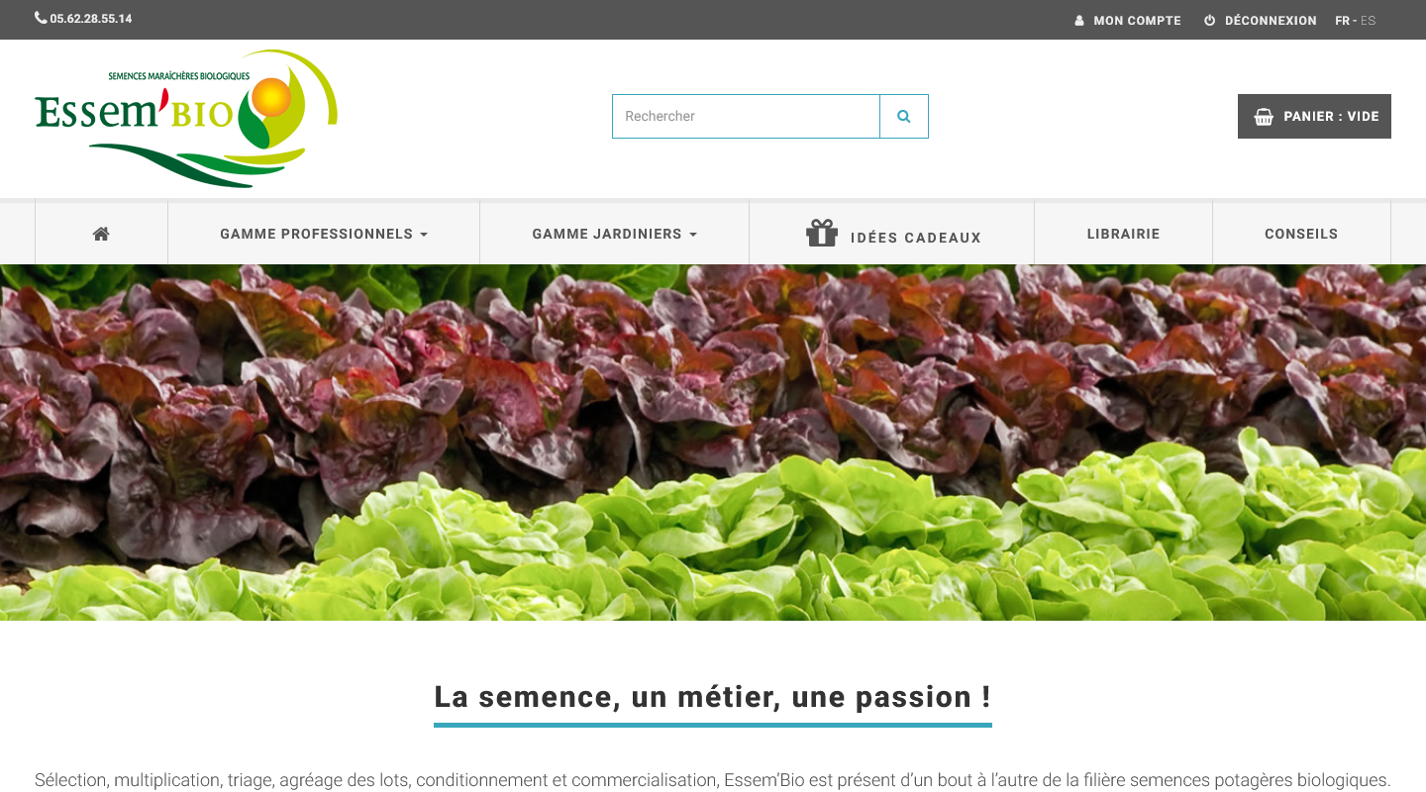Viewport: 1426px width, 792px height.
Task: Click the gift box icon for Idées Cadeaux
Action: tap(822, 233)
